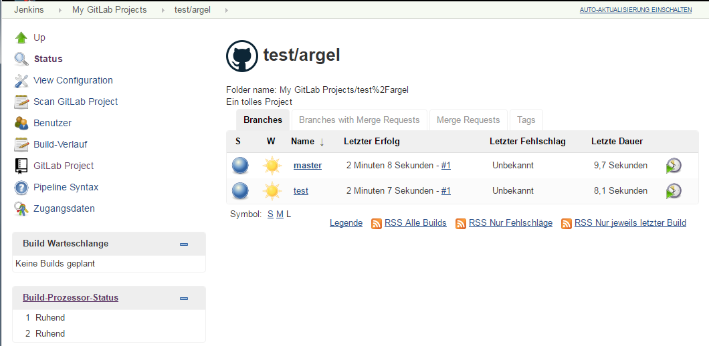The image size is (709, 346).
Task: Click the RSS icon beside Nur Fehlschläge
Action: coord(461,223)
